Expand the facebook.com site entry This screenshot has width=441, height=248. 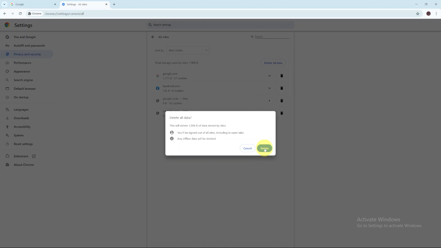(269, 88)
